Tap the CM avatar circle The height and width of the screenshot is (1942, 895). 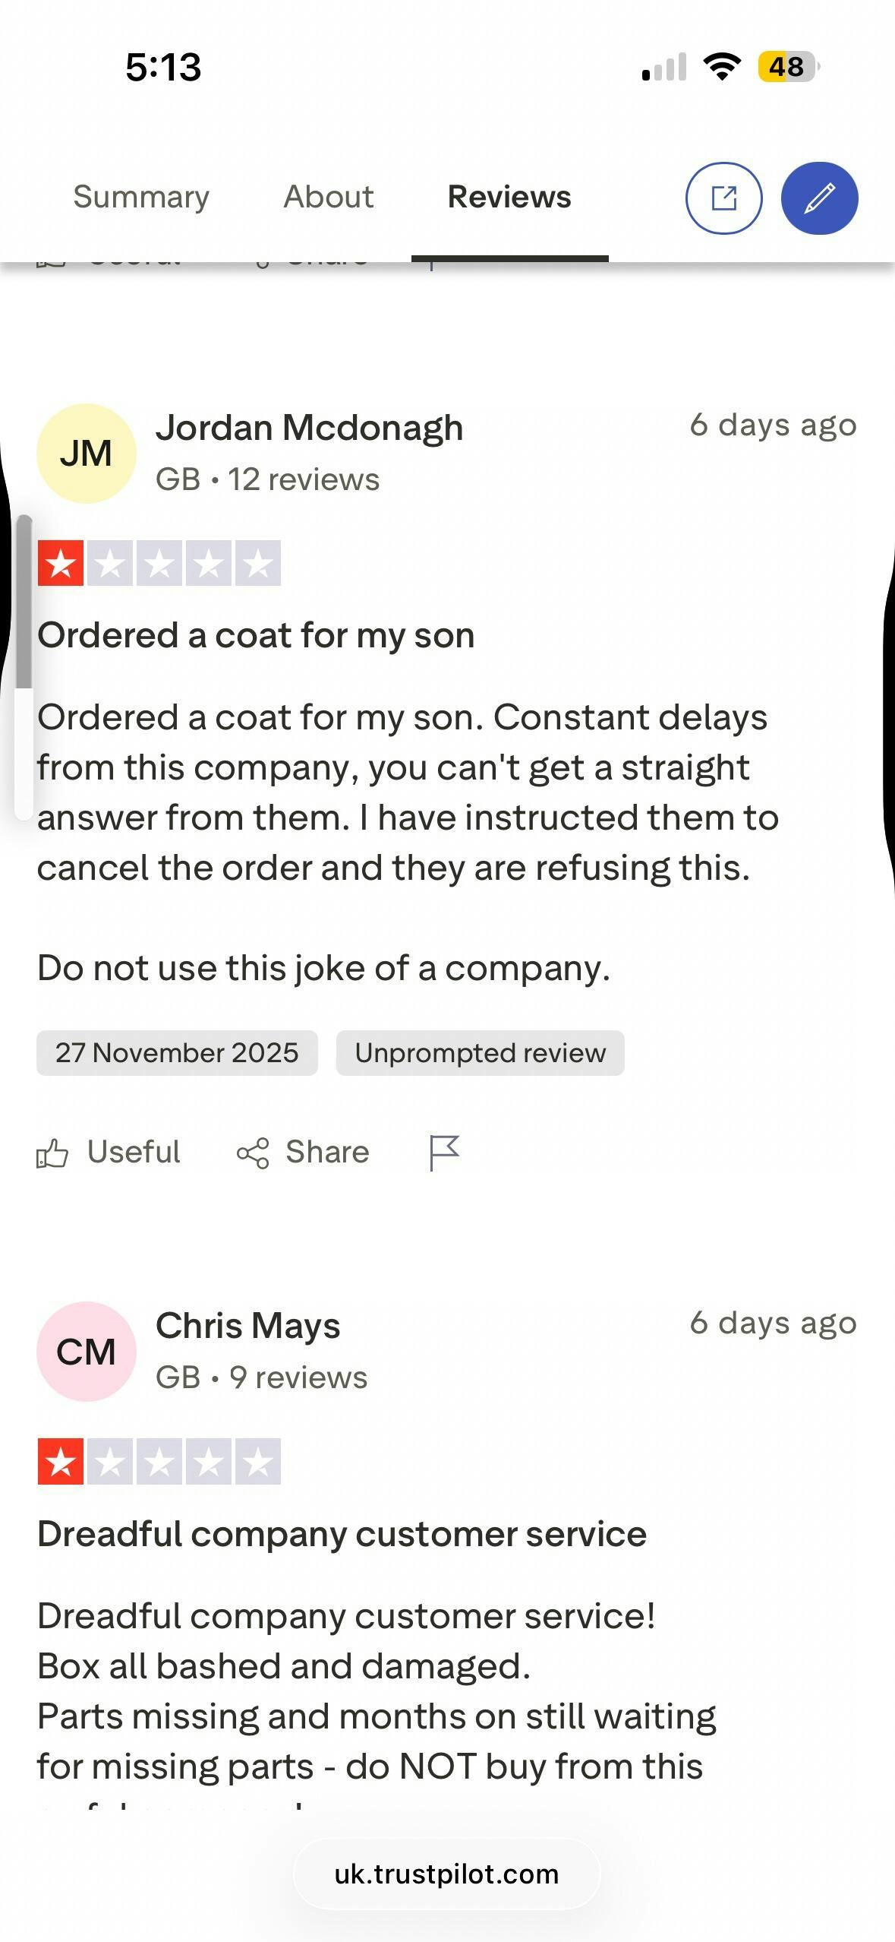point(87,1352)
